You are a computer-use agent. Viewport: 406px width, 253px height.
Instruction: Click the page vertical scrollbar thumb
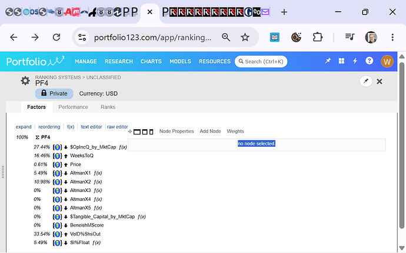click(402, 145)
